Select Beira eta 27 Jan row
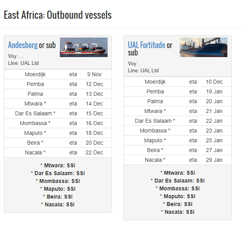 click(178, 150)
